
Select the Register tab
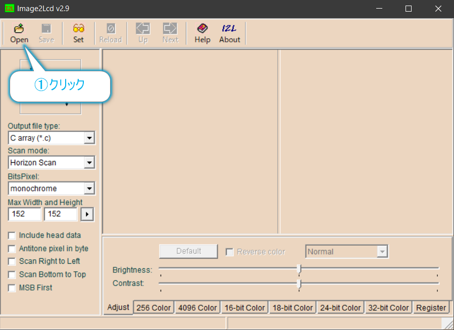431,307
